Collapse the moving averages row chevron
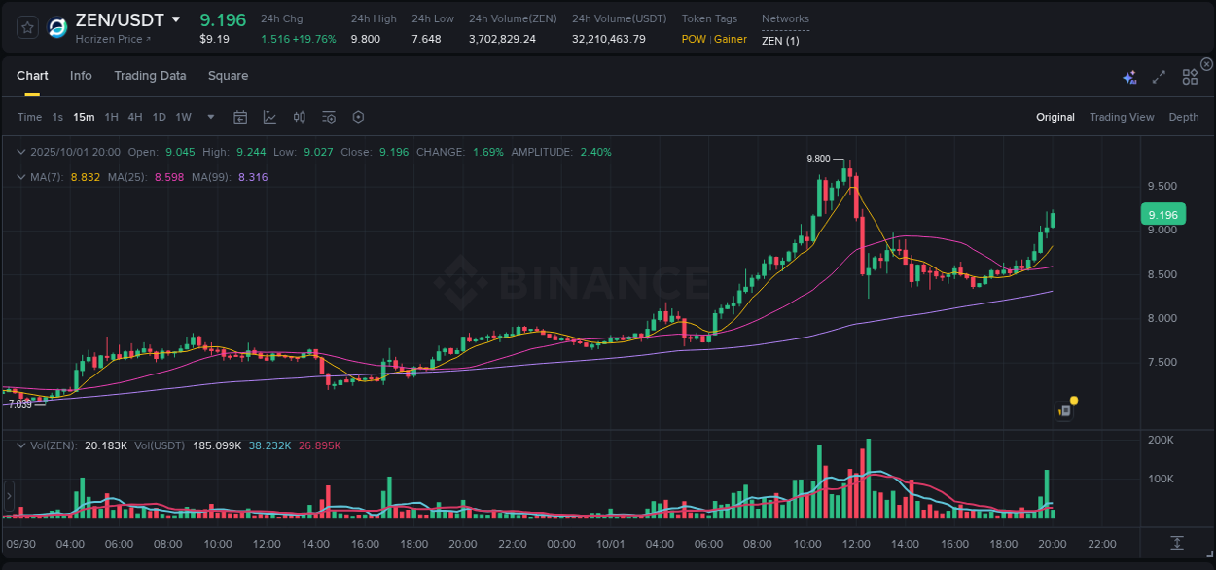Screen dimensions: 1216x570 19,177
